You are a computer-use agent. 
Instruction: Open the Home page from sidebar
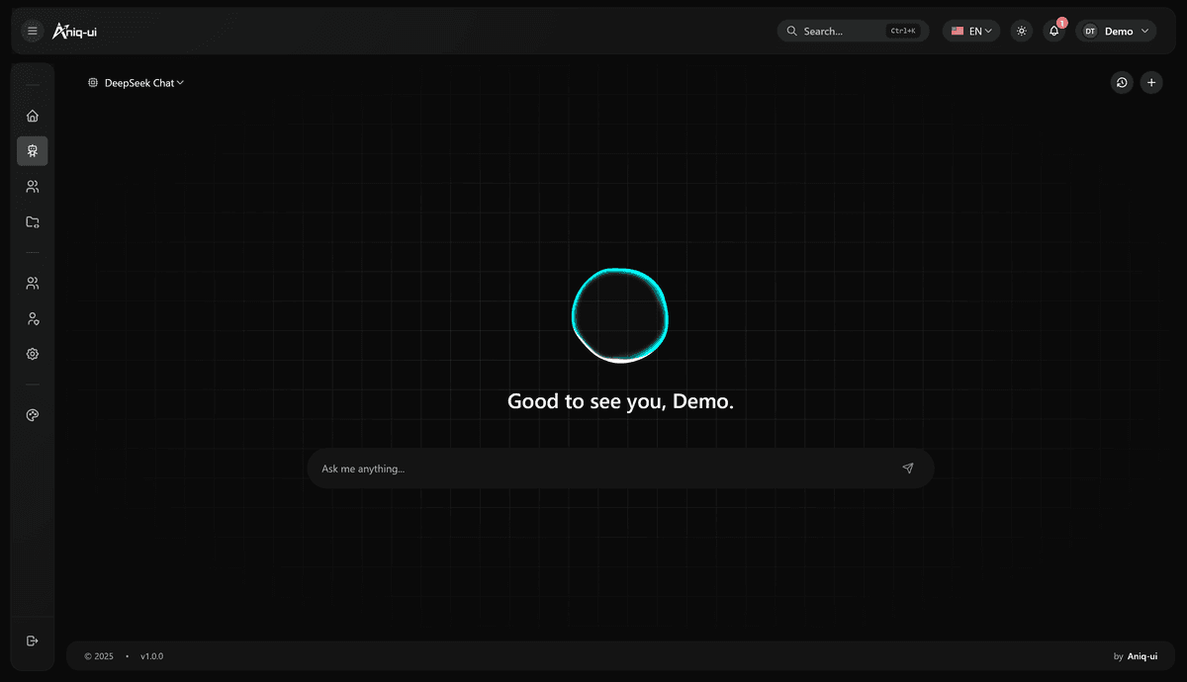click(33, 116)
